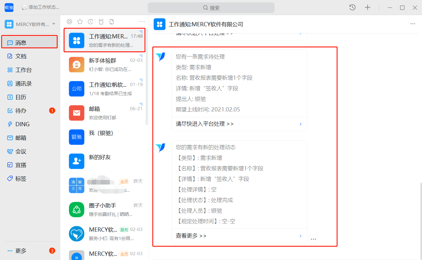422x260 pixels.
Task: Click the text 提出人: 银驰
Action: pyautogui.click(x=191, y=99)
